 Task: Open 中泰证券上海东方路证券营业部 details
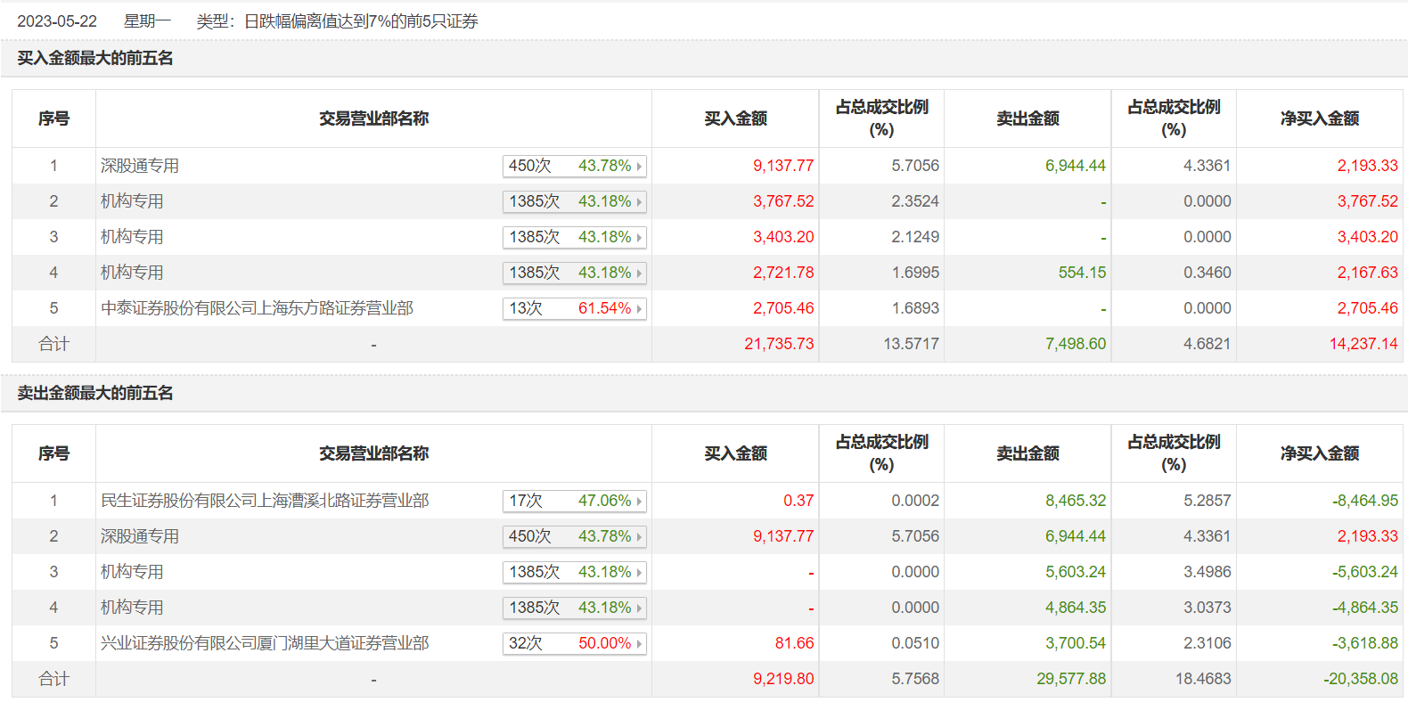click(x=257, y=308)
